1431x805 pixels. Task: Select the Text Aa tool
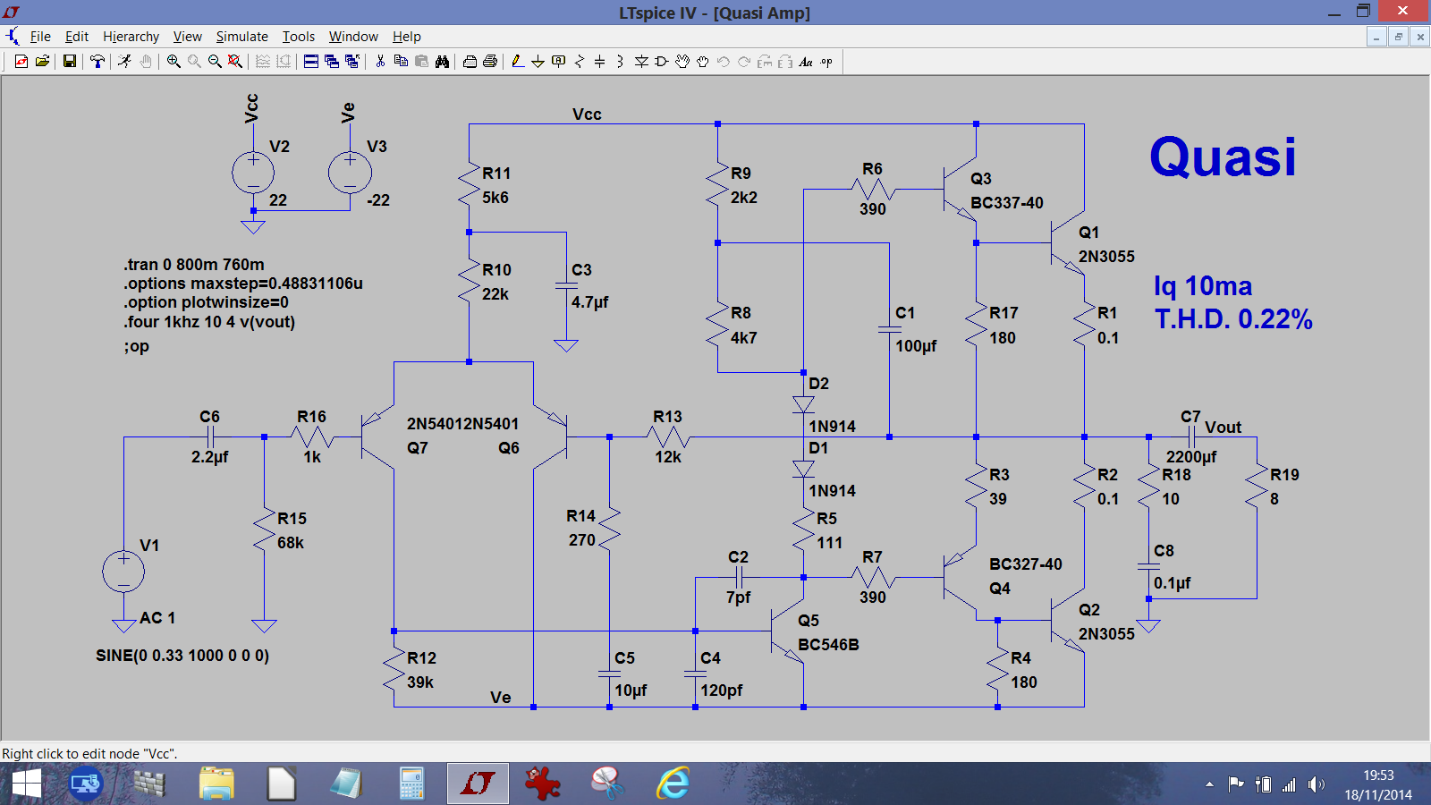point(806,62)
